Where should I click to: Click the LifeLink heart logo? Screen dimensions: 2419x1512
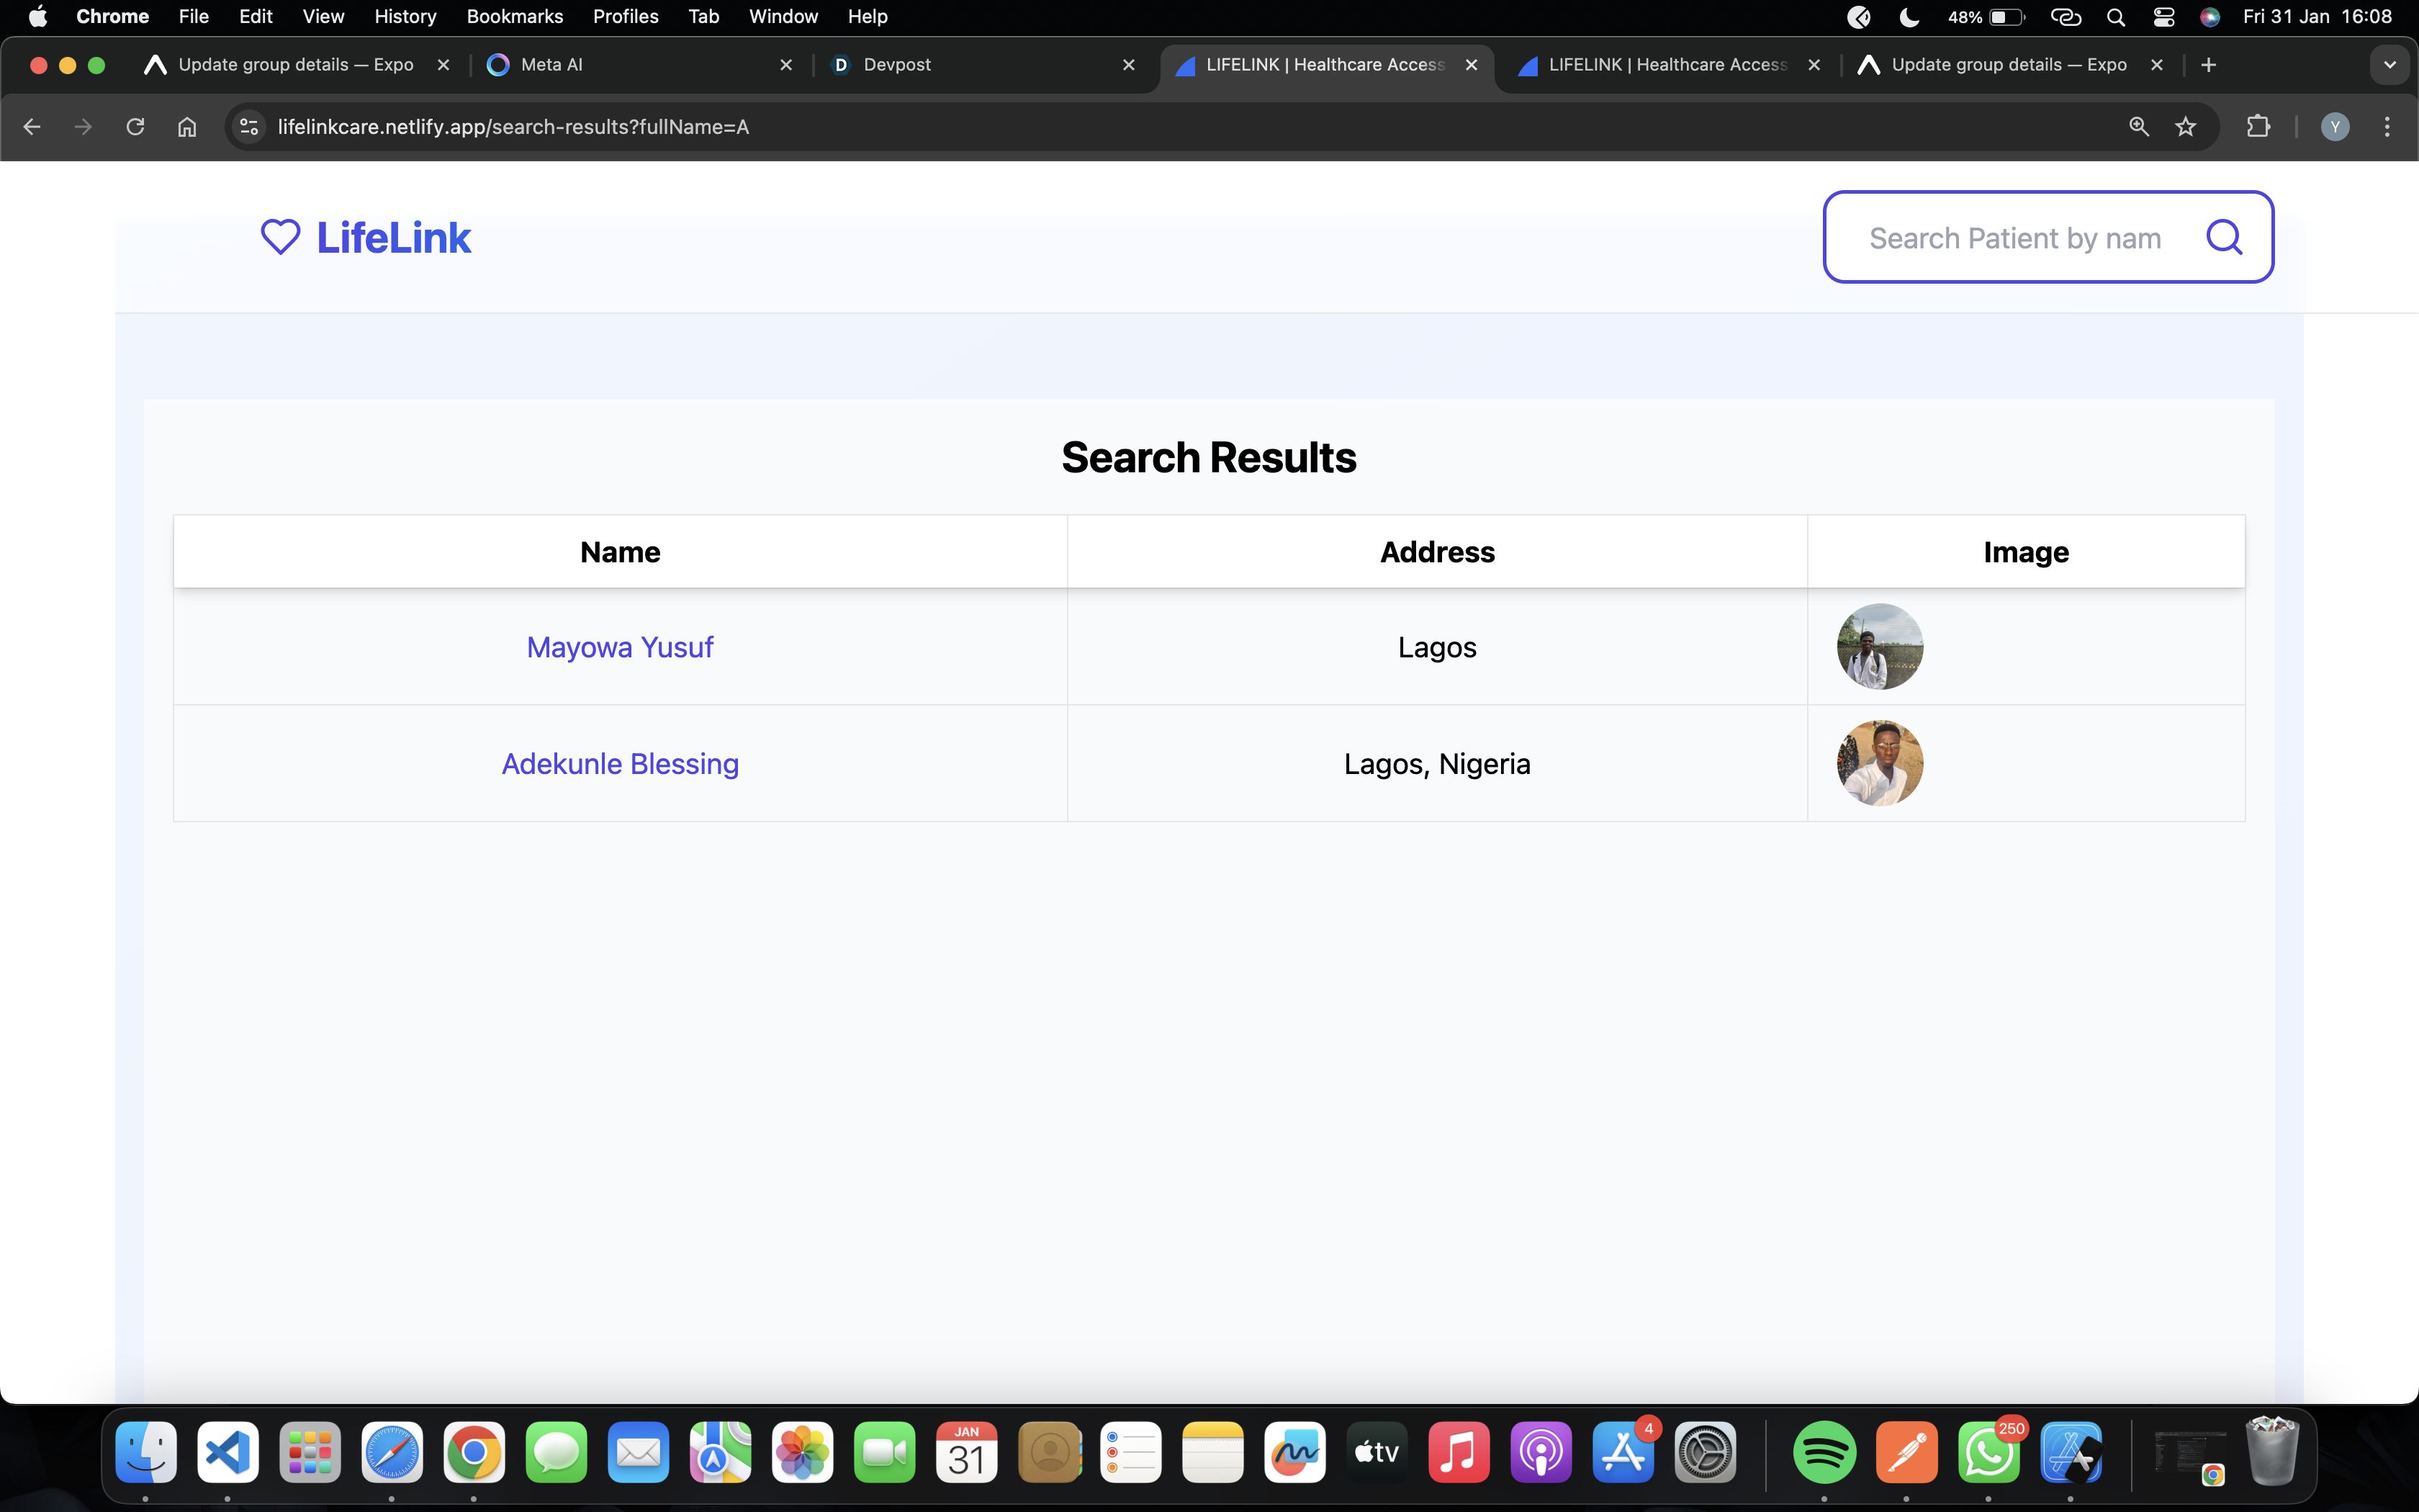pyautogui.click(x=280, y=238)
